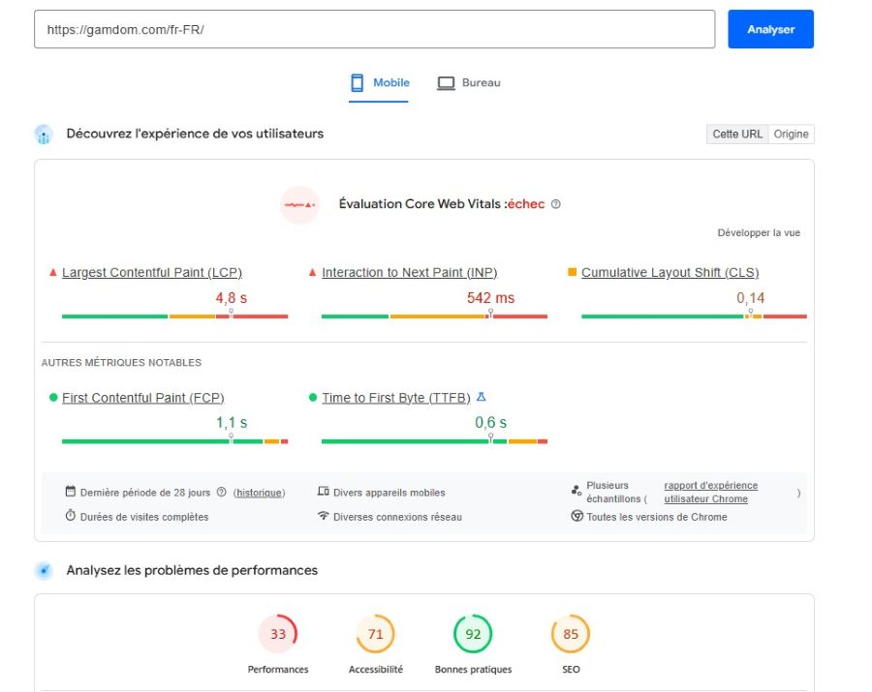Click calendar icon for Dernière période

pos(70,491)
